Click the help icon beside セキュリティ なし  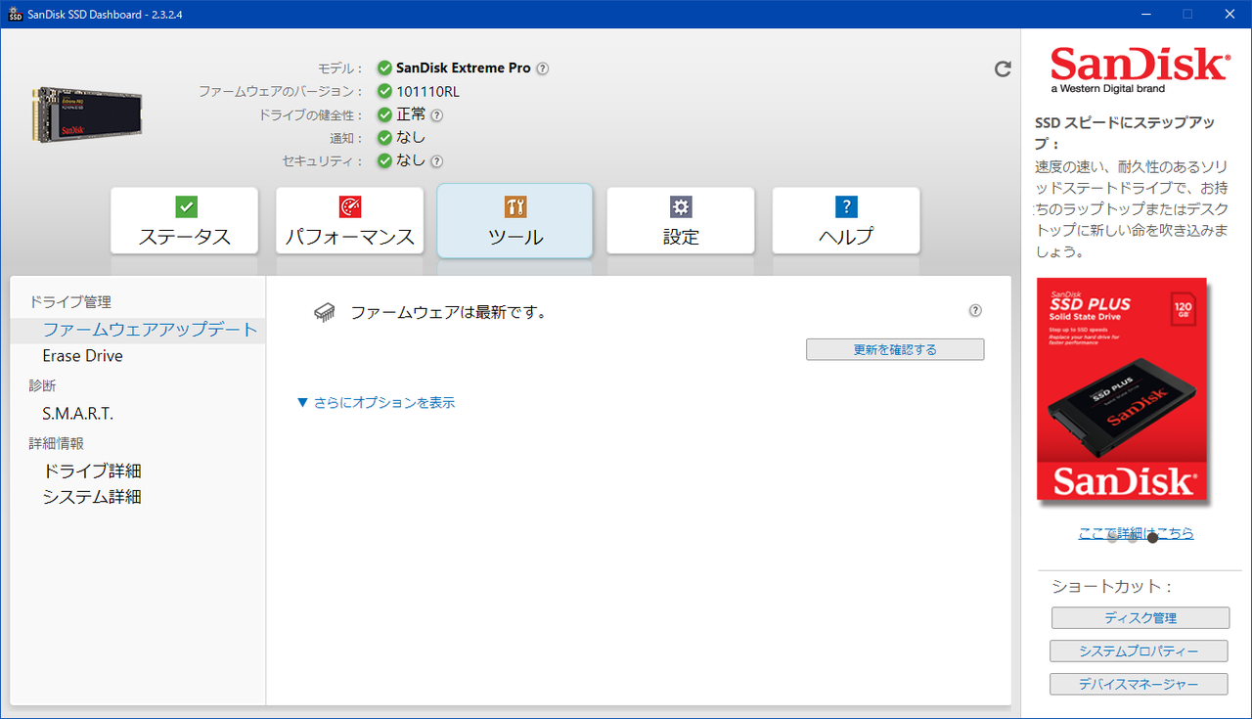(437, 161)
